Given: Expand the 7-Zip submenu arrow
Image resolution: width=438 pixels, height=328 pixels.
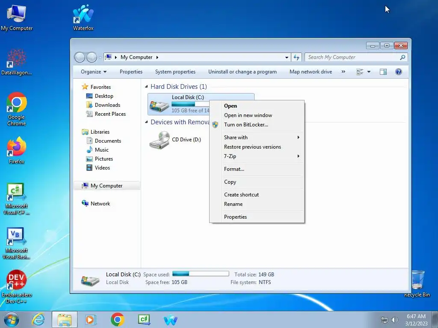Looking at the screenshot, I should 298,156.
